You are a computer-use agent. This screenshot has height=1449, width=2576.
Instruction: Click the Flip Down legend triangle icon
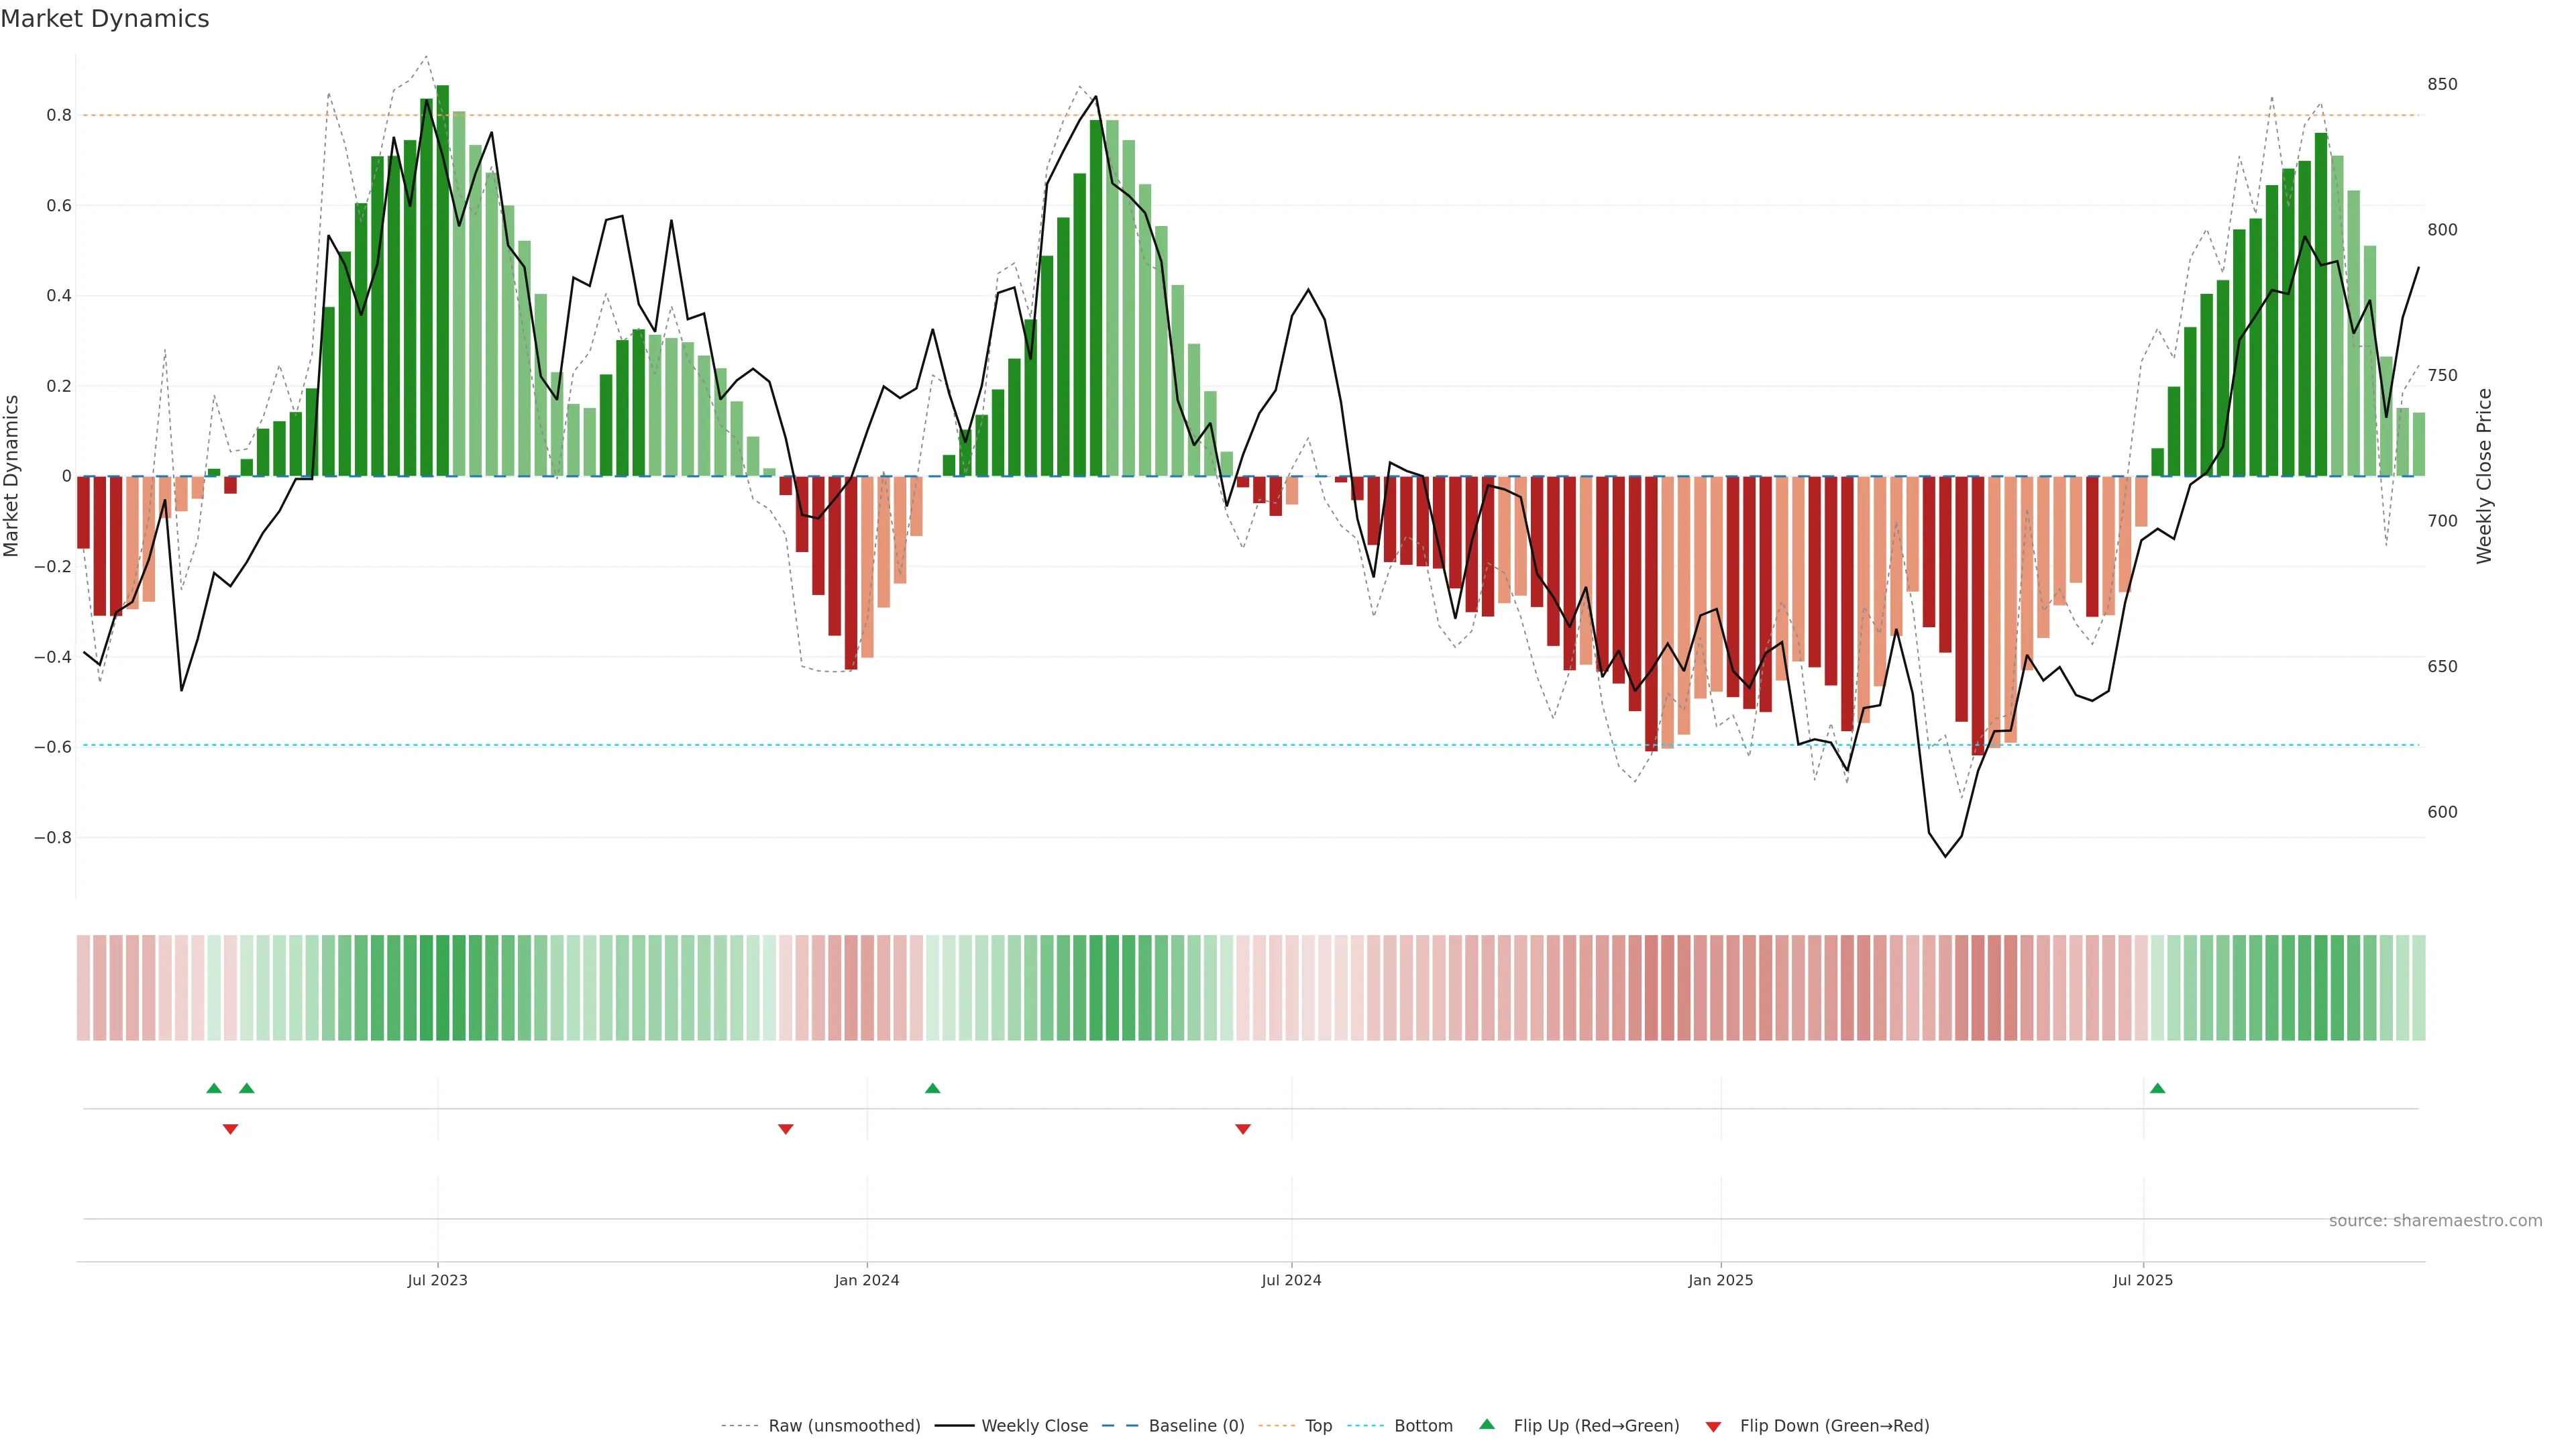click(1713, 1426)
